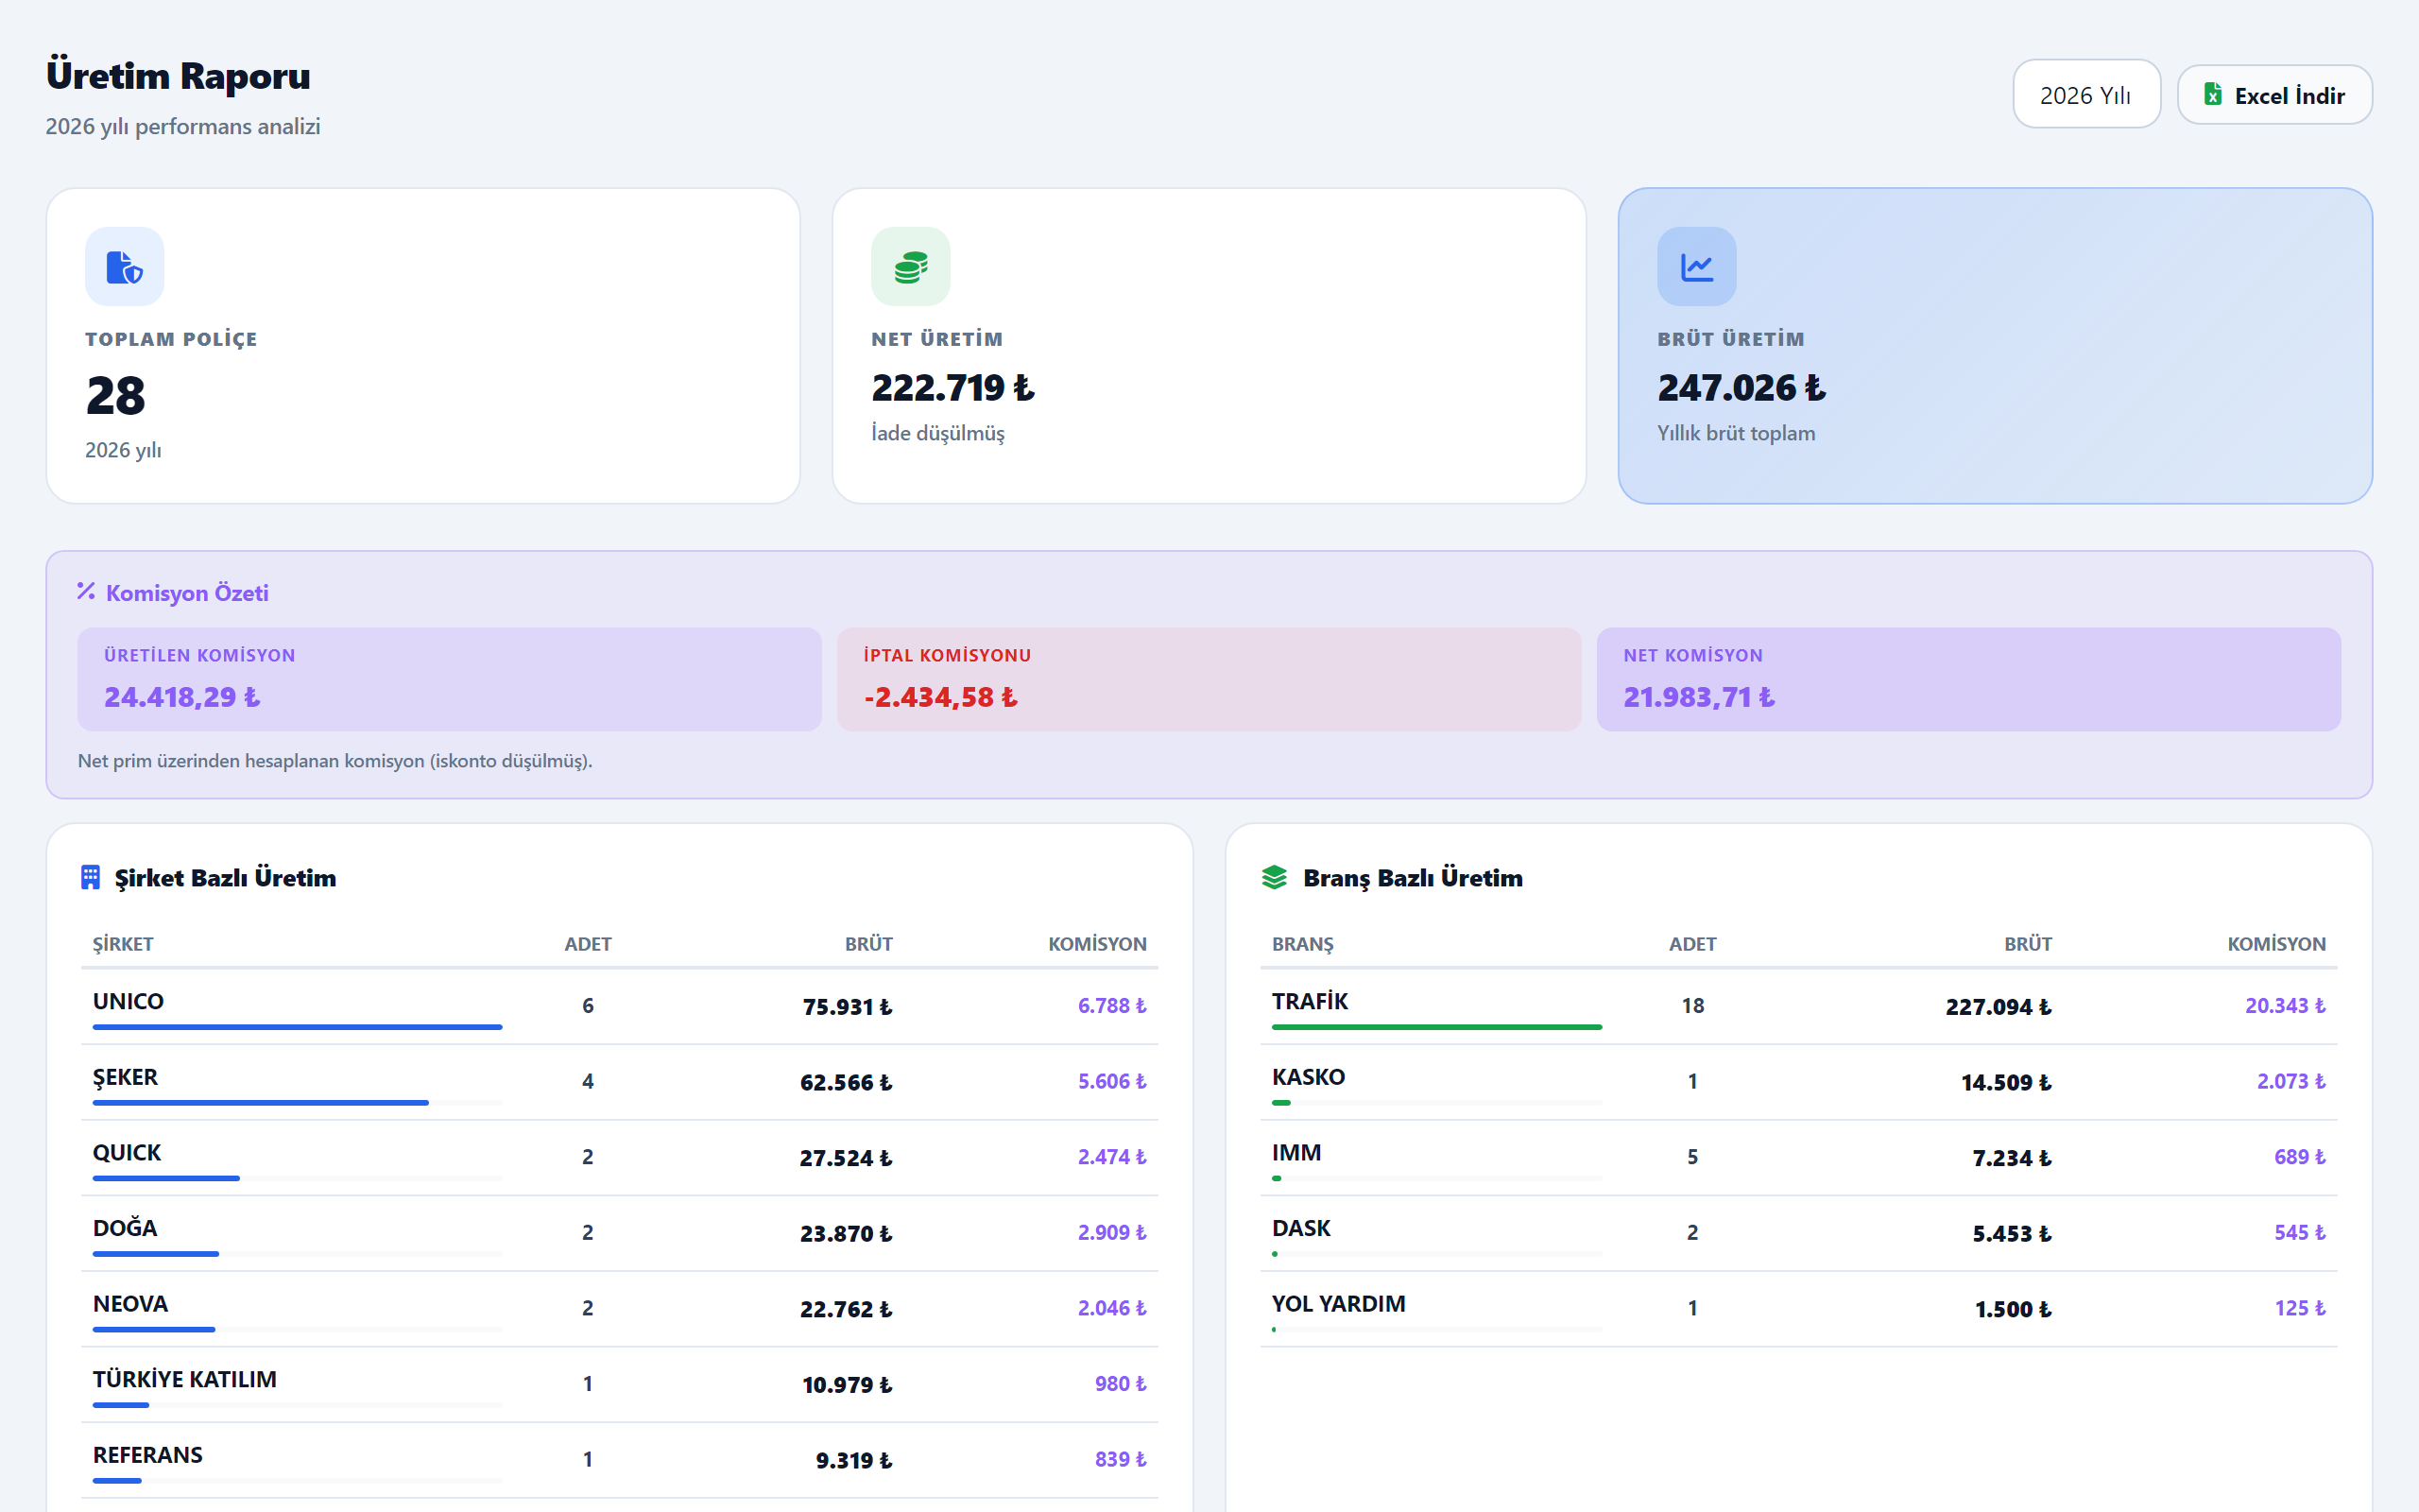This screenshot has height=1512, width=2419.
Task: Click the 6.788 ₺ commission value
Action: [x=1111, y=1006]
